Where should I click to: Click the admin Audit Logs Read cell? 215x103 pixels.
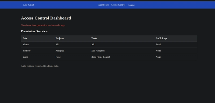[158, 45]
